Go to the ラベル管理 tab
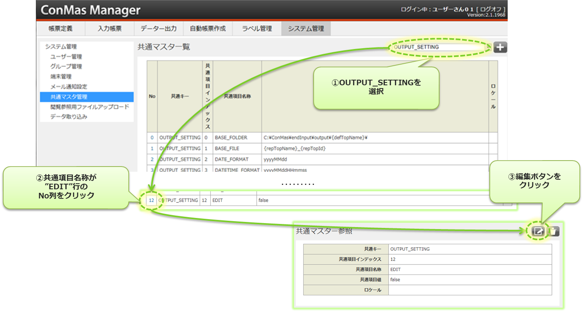 pyautogui.click(x=257, y=29)
